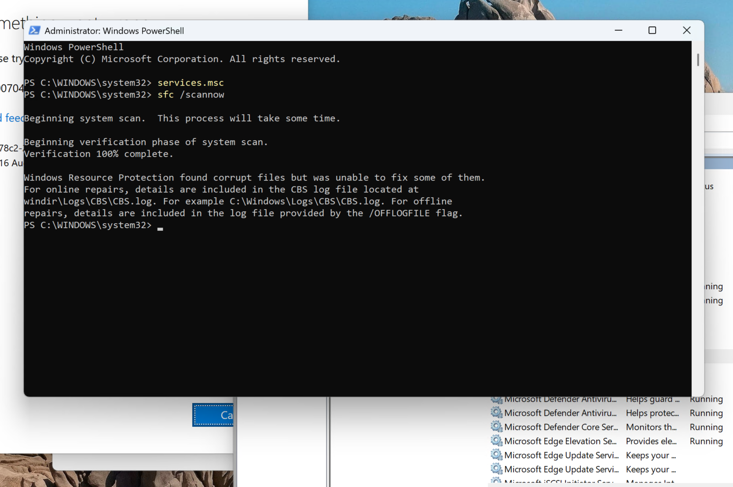This screenshot has width=733, height=487.
Task: Click the 'Beginning system scan' output line
Action: click(182, 118)
